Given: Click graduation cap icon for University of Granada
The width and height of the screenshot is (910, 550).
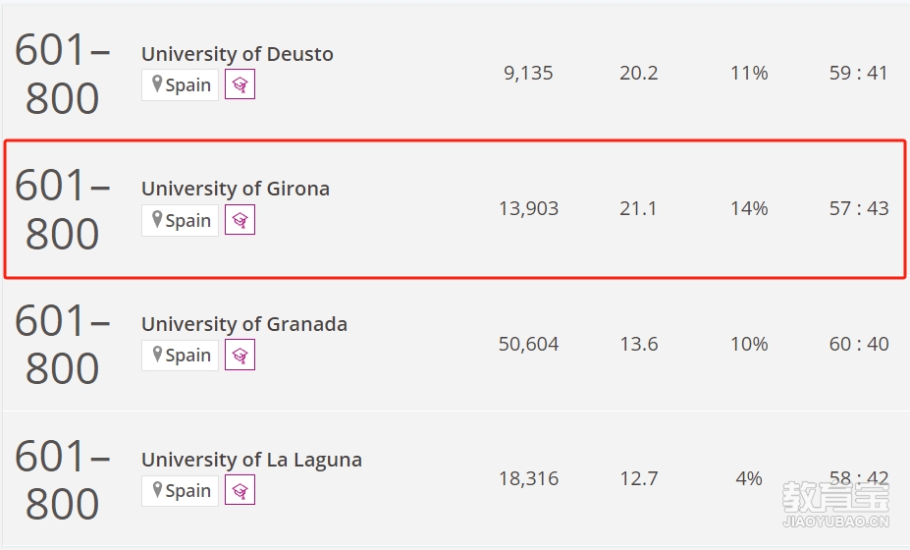Looking at the screenshot, I should 240,355.
